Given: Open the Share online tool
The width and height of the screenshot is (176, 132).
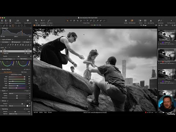Looking at the screenshot, I should tap(18, 21).
